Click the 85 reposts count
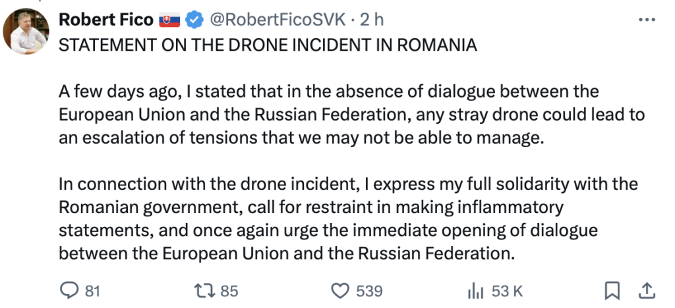675x308 pixels. pyautogui.click(x=229, y=292)
